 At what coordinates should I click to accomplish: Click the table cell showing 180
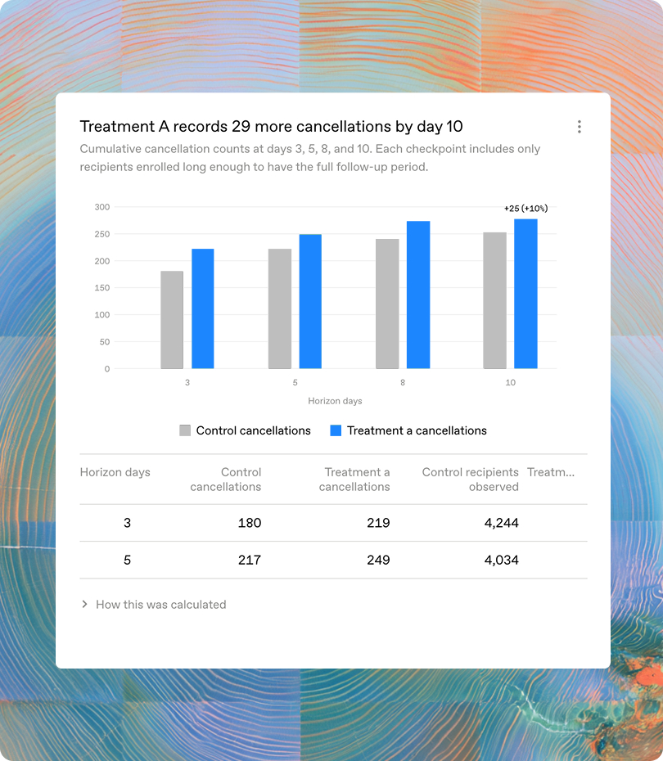tap(250, 523)
